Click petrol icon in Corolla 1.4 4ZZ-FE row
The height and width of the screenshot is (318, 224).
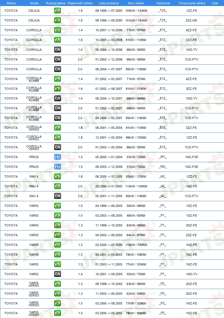[x=58, y=30]
